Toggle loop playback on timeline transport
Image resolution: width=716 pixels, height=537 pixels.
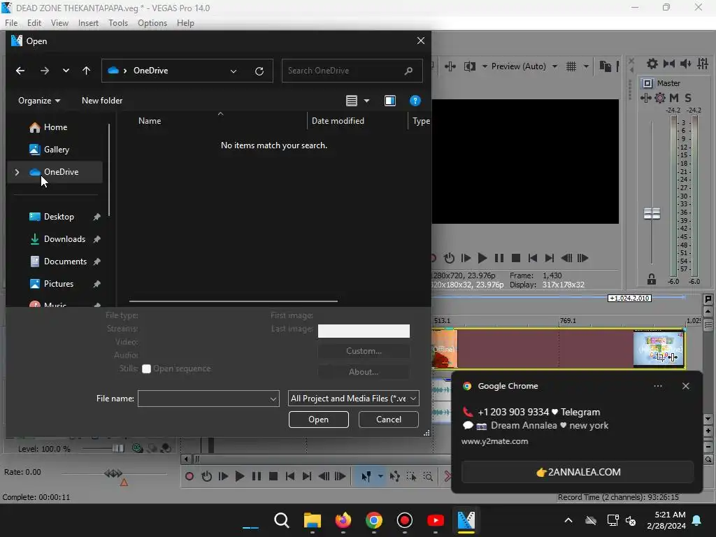tap(206, 477)
